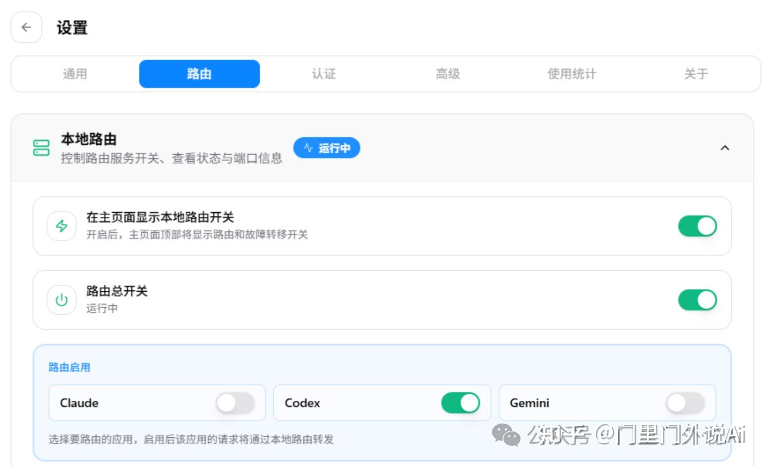The image size is (766, 466).
Task: Click the 路由启用 label
Action: tap(70, 367)
